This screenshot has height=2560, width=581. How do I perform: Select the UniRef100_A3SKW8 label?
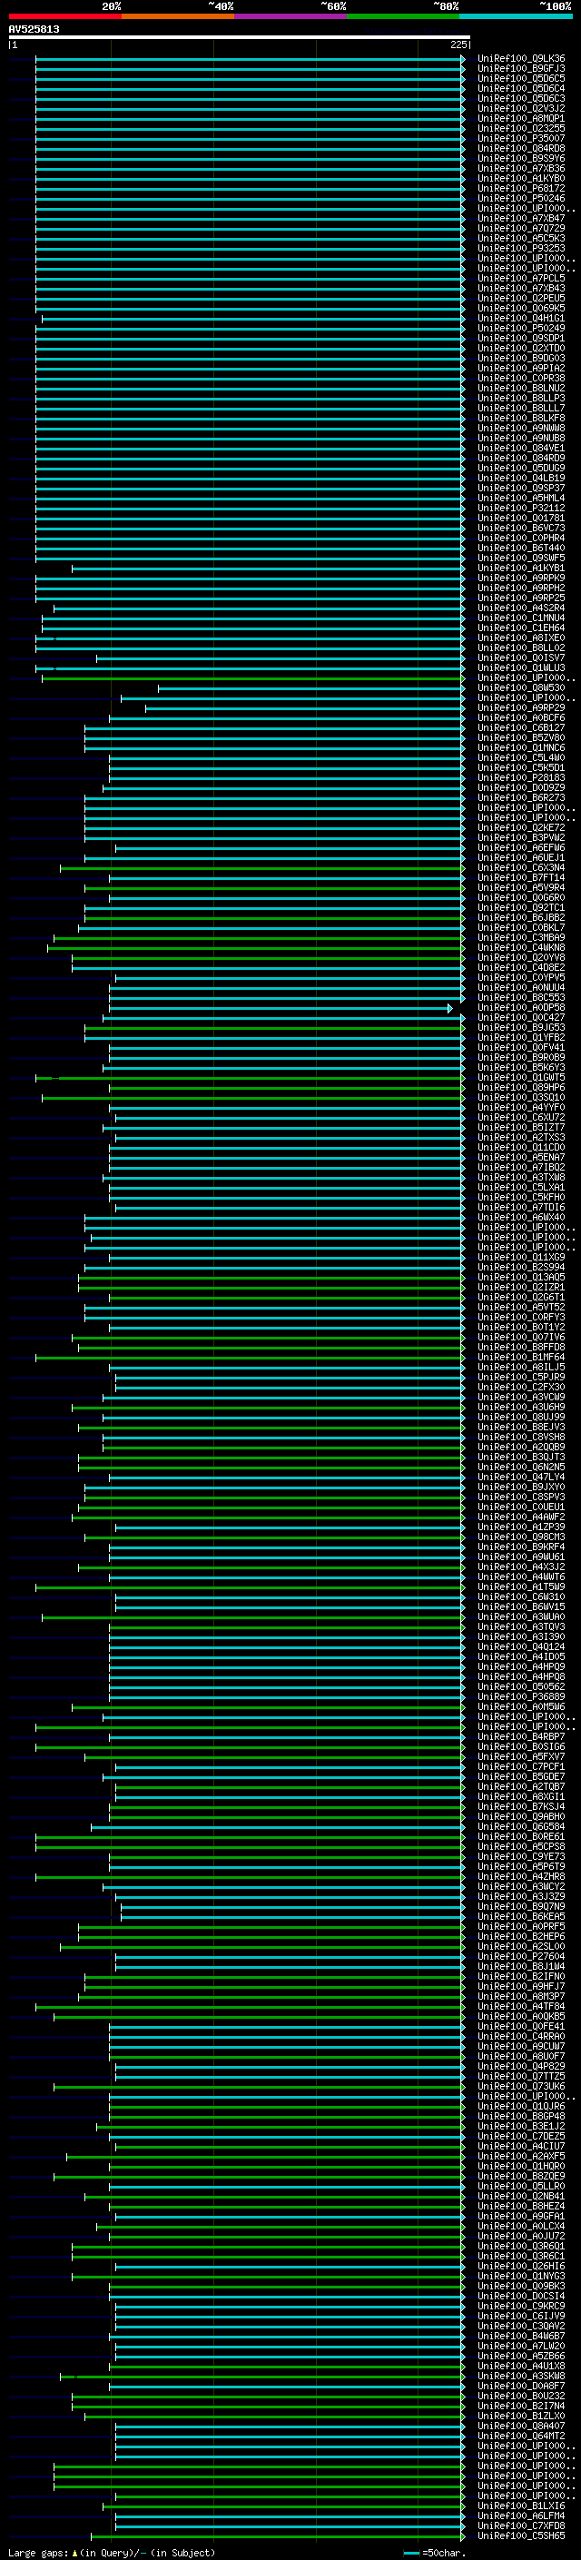521,2377
